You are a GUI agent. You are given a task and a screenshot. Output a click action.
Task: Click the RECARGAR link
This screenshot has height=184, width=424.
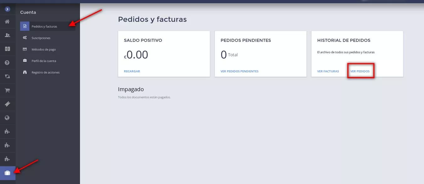click(132, 71)
